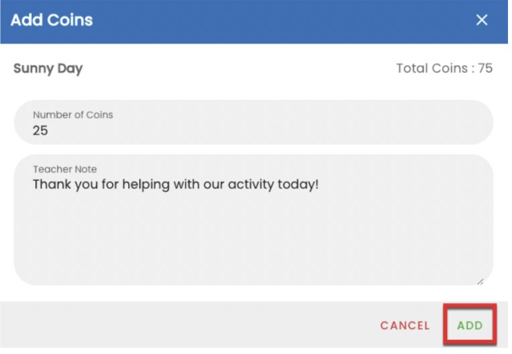Click the value 25 in coins field
The width and height of the screenshot is (512, 354).
coord(40,131)
